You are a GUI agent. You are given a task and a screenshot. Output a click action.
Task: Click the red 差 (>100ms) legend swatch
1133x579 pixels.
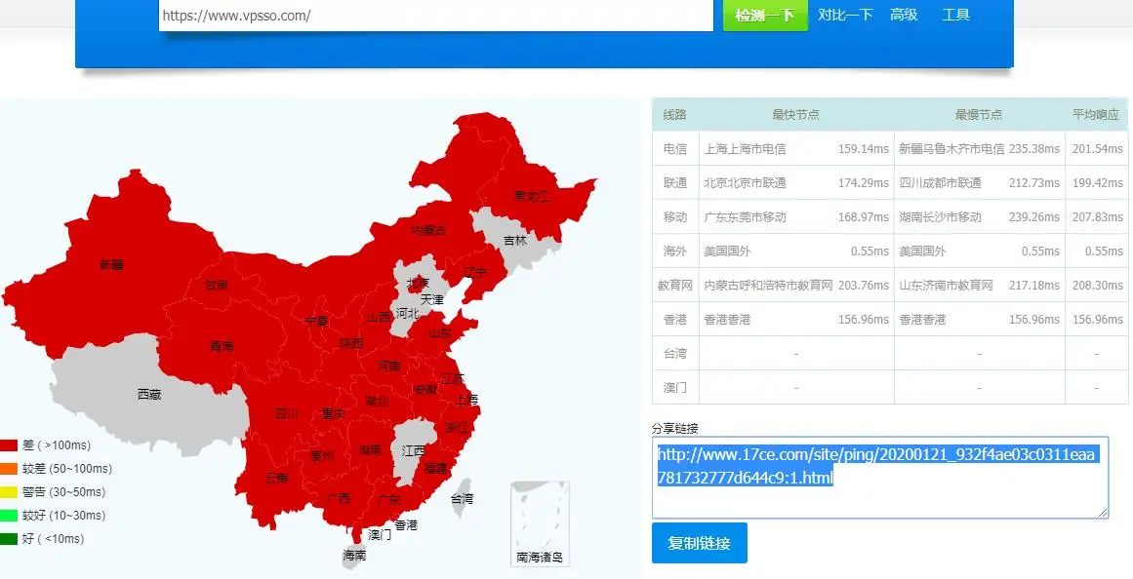9,445
